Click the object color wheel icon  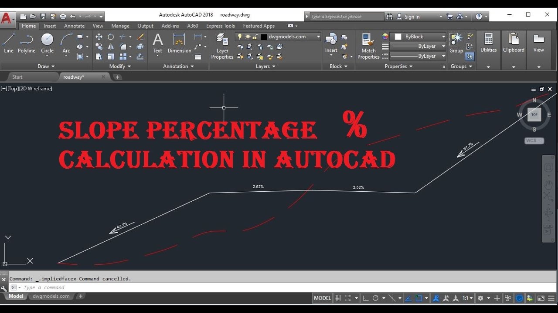point(385,37)
